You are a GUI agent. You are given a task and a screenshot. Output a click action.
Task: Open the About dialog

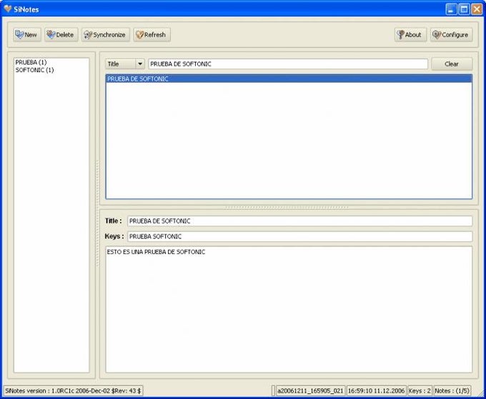410,35
